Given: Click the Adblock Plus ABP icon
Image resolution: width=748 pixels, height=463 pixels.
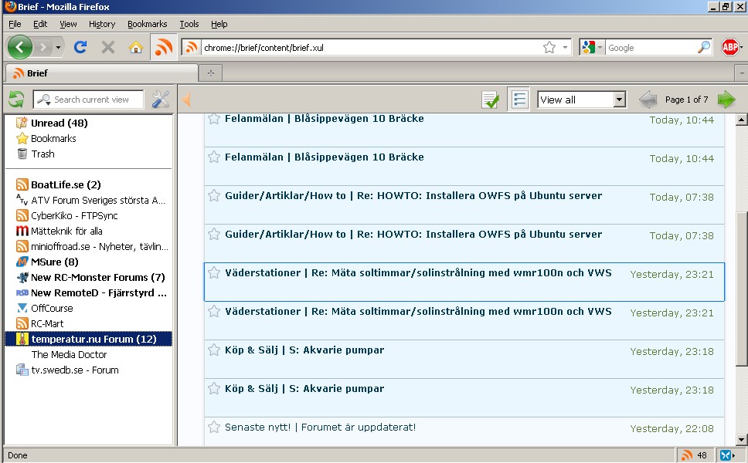Looking at the screenshot, I should (x=729, y=47).
